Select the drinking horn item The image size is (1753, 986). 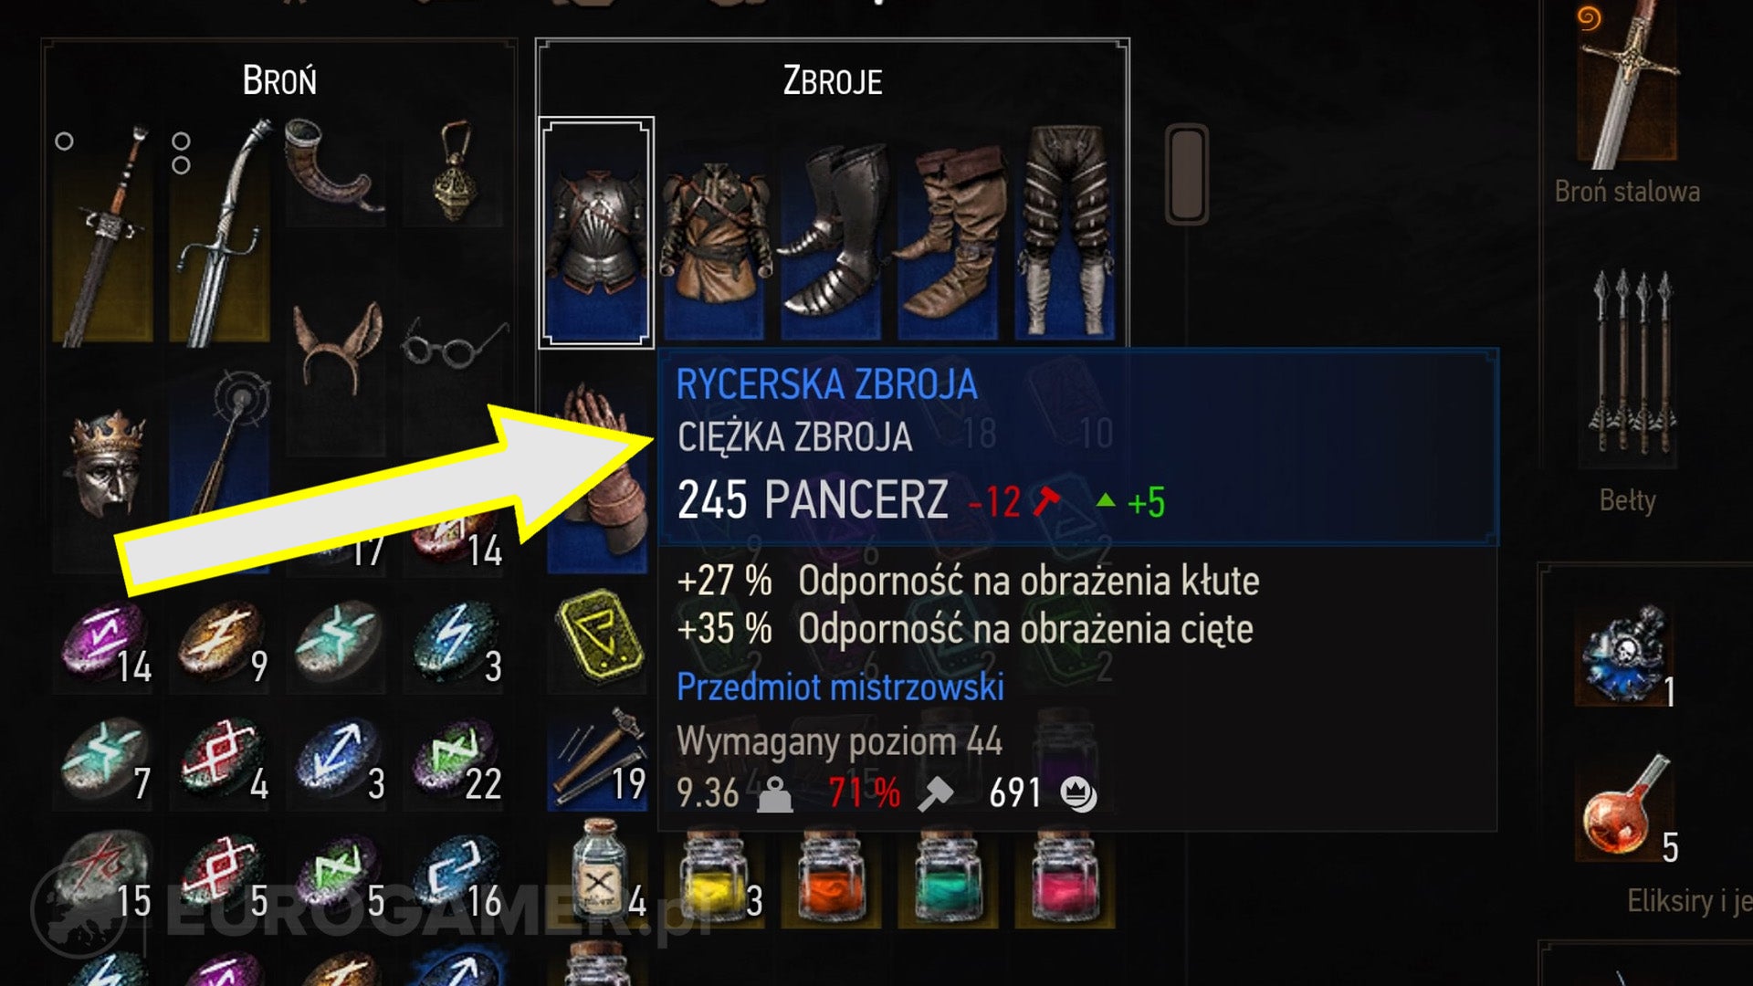pos(335,169)
